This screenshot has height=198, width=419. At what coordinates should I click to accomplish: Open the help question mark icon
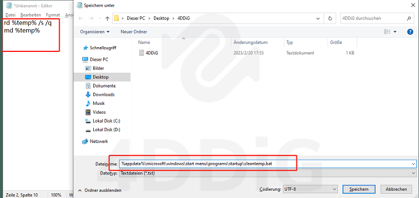410,32
